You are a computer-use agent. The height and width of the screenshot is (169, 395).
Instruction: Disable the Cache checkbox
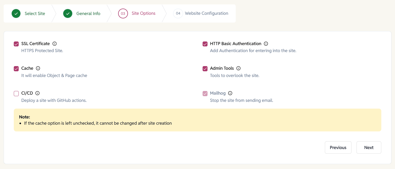(x=16, y=69)
